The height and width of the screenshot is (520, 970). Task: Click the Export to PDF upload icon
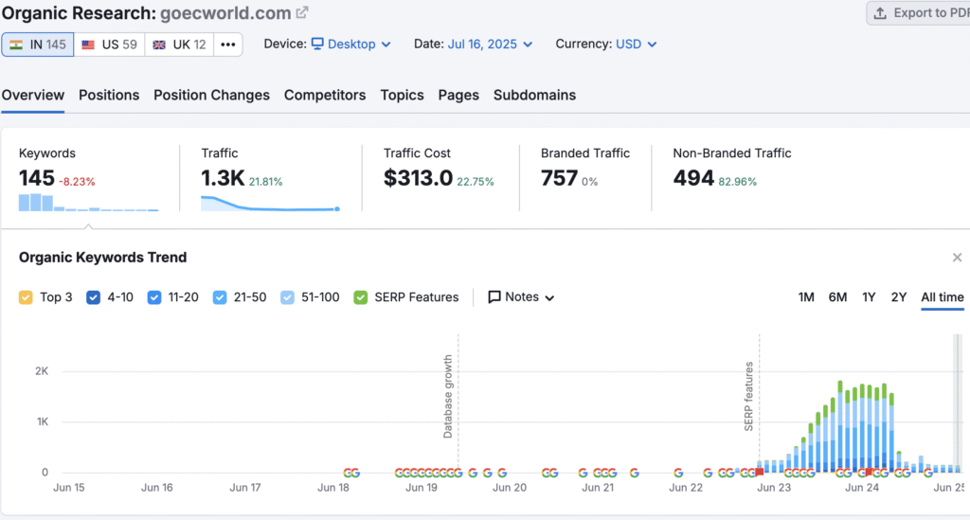tap(880, 13)
